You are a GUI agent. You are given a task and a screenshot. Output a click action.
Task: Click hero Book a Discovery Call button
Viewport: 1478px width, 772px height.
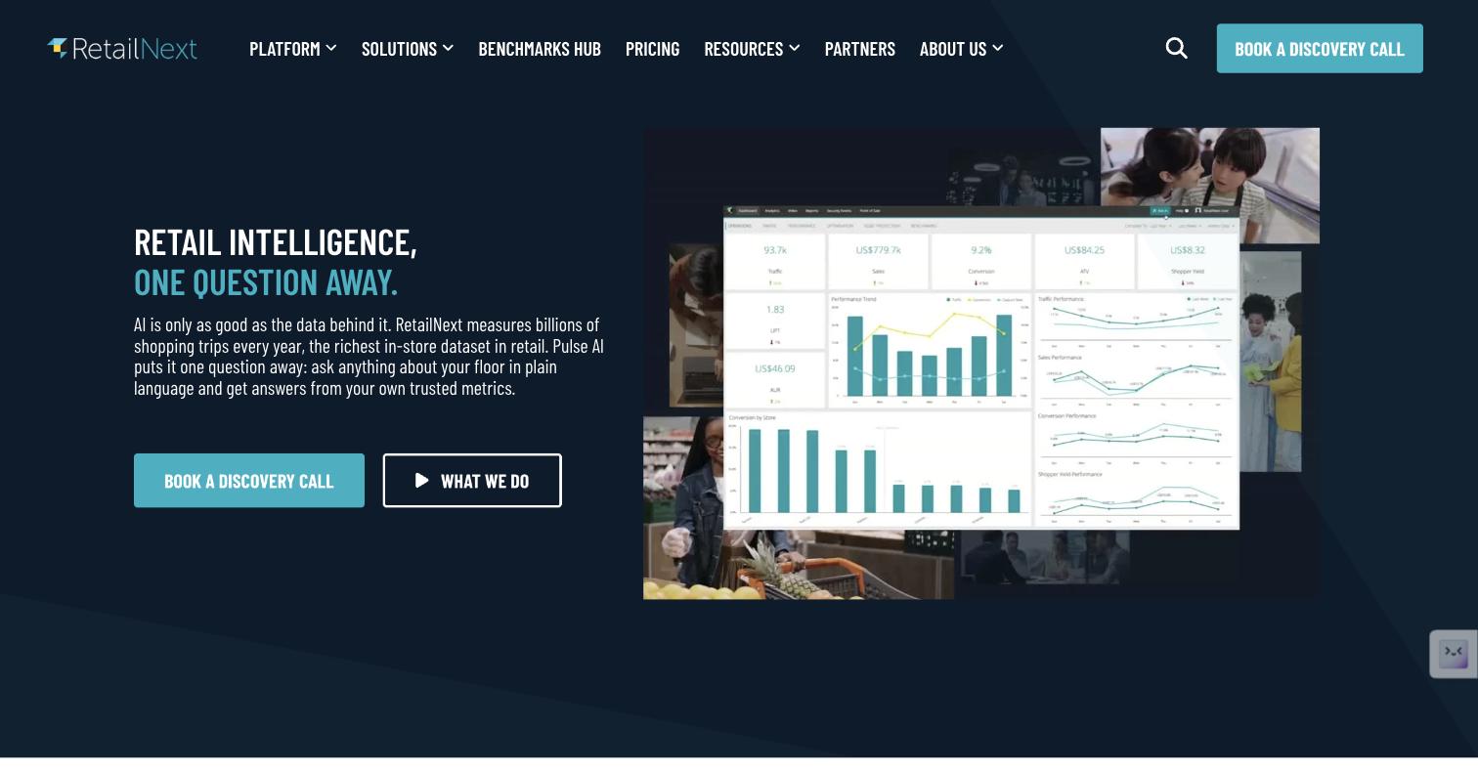pyautogui.click(x=249, y=480)
